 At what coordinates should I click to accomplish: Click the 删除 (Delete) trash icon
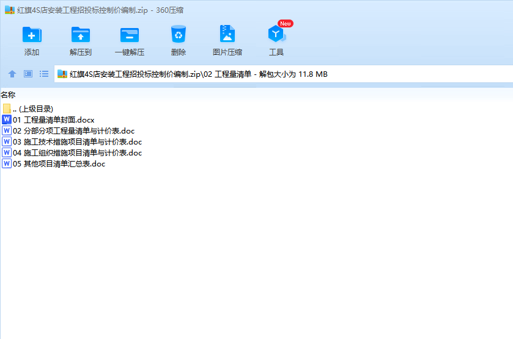coord(179,34)
